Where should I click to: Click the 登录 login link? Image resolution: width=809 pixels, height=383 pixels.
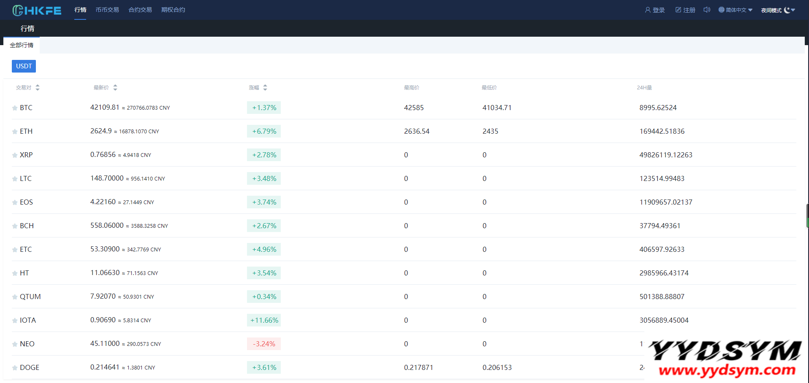pyautogui.click(x=655, y=10)
